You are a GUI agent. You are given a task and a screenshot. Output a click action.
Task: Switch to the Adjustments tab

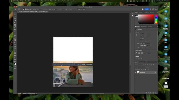[144, 27]
